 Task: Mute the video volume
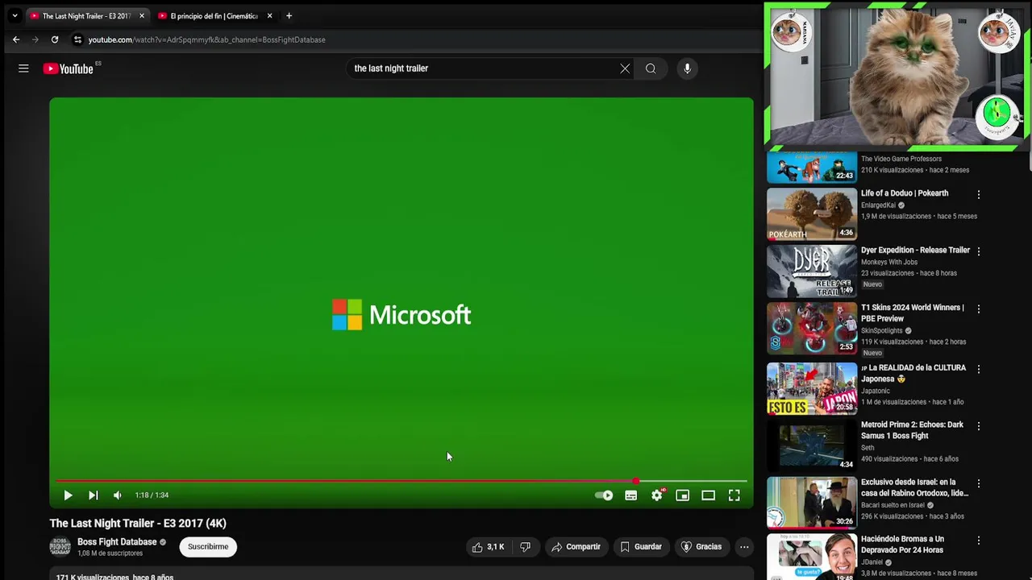pos(118,495)
